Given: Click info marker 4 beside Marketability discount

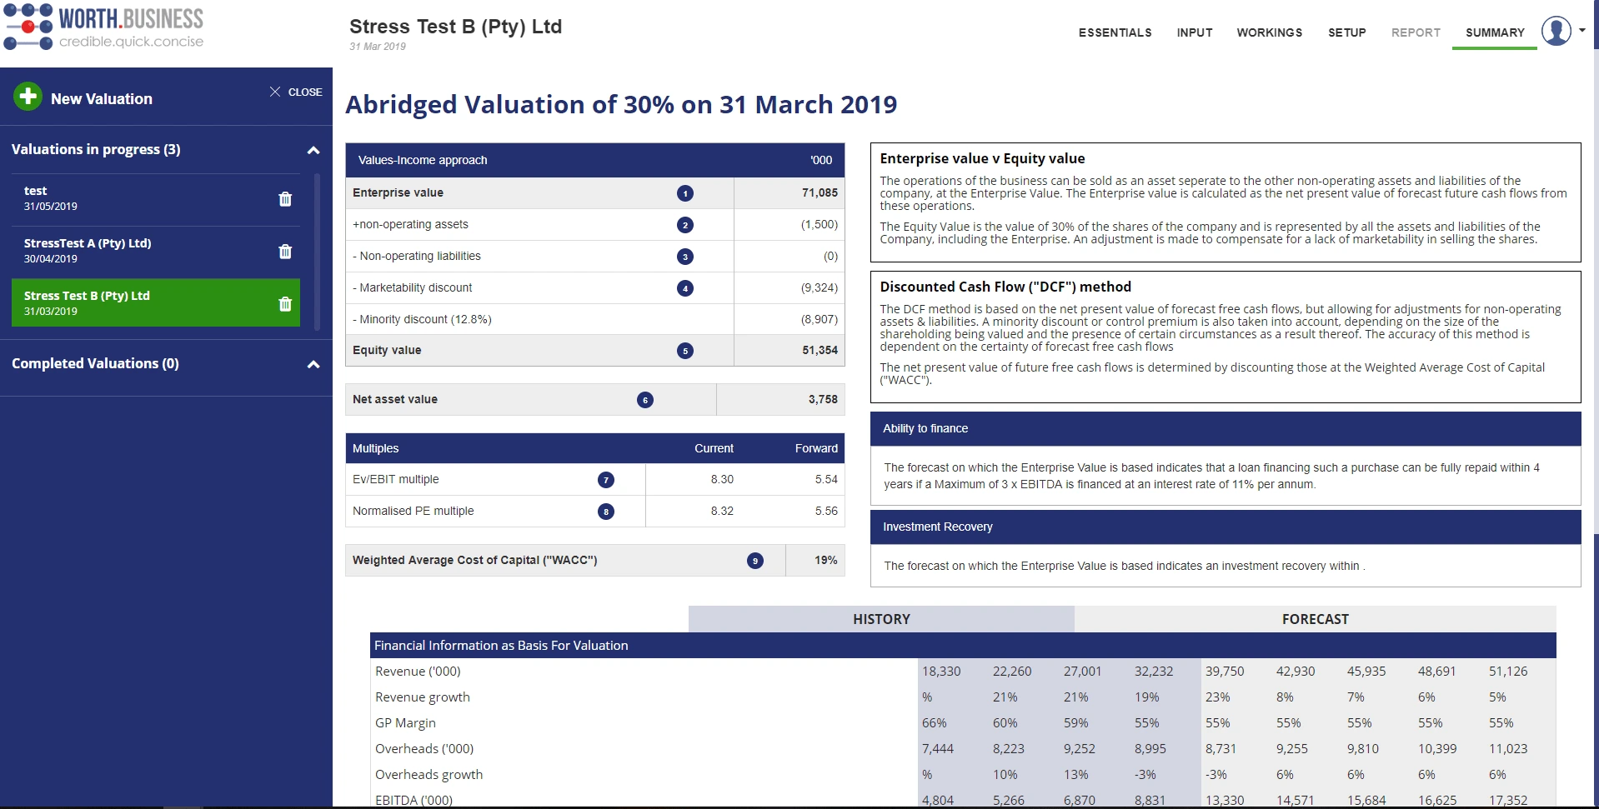Looking at the screenshot, I should tap(685, 288).
